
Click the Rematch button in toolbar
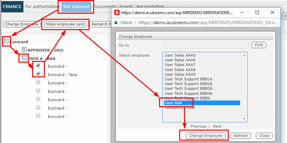pyautogui.click(x=101, y=24)
